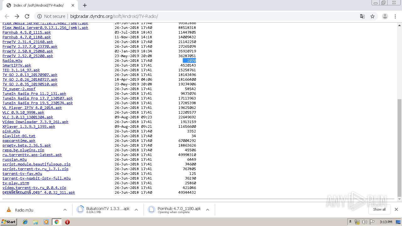View site information for Not secure
The image size is (402, 226).
(52, 16)
